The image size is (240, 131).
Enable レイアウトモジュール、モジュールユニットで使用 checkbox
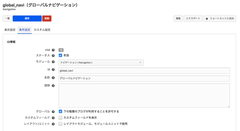coord(61,124)
